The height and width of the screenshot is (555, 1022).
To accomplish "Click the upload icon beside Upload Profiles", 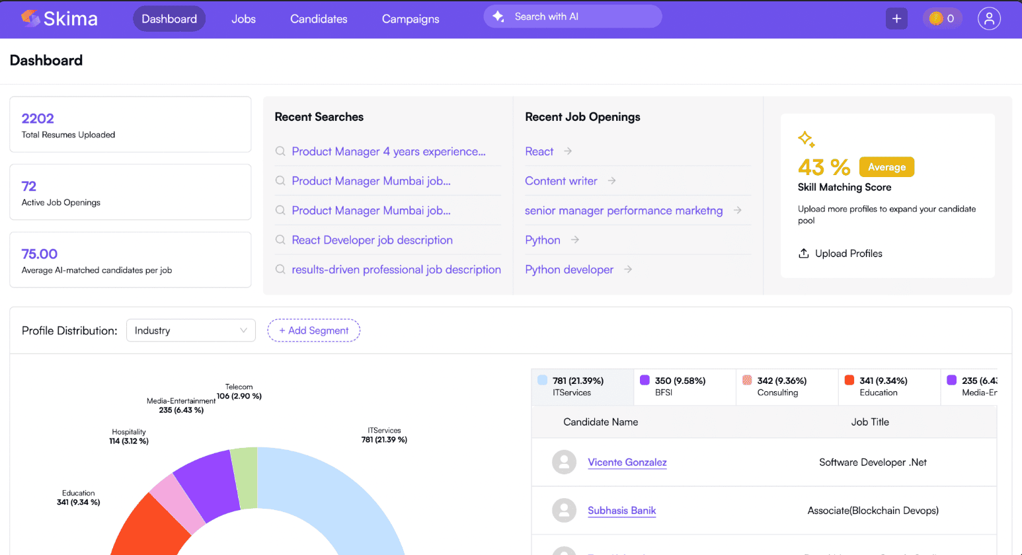I will 804,254.
